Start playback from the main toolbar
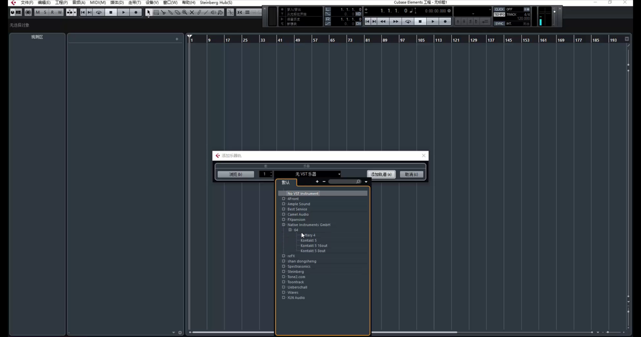The image size is (641, 337). [124, 12]
